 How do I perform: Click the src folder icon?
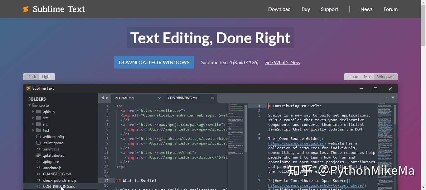tap(39, 124)
